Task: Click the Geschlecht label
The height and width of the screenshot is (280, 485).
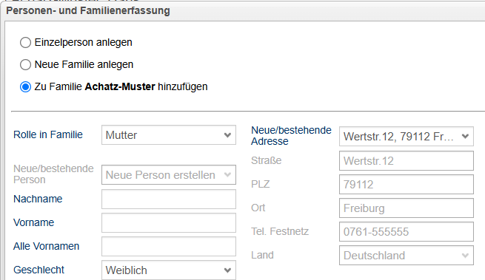Action: tap(39, 270)
